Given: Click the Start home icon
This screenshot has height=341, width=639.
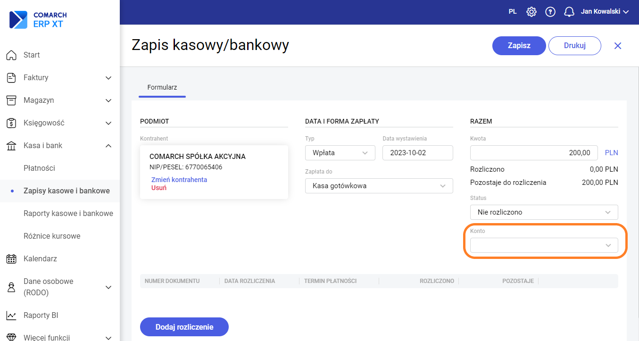Looking at the screenshot, I should (x=11, y=55).
